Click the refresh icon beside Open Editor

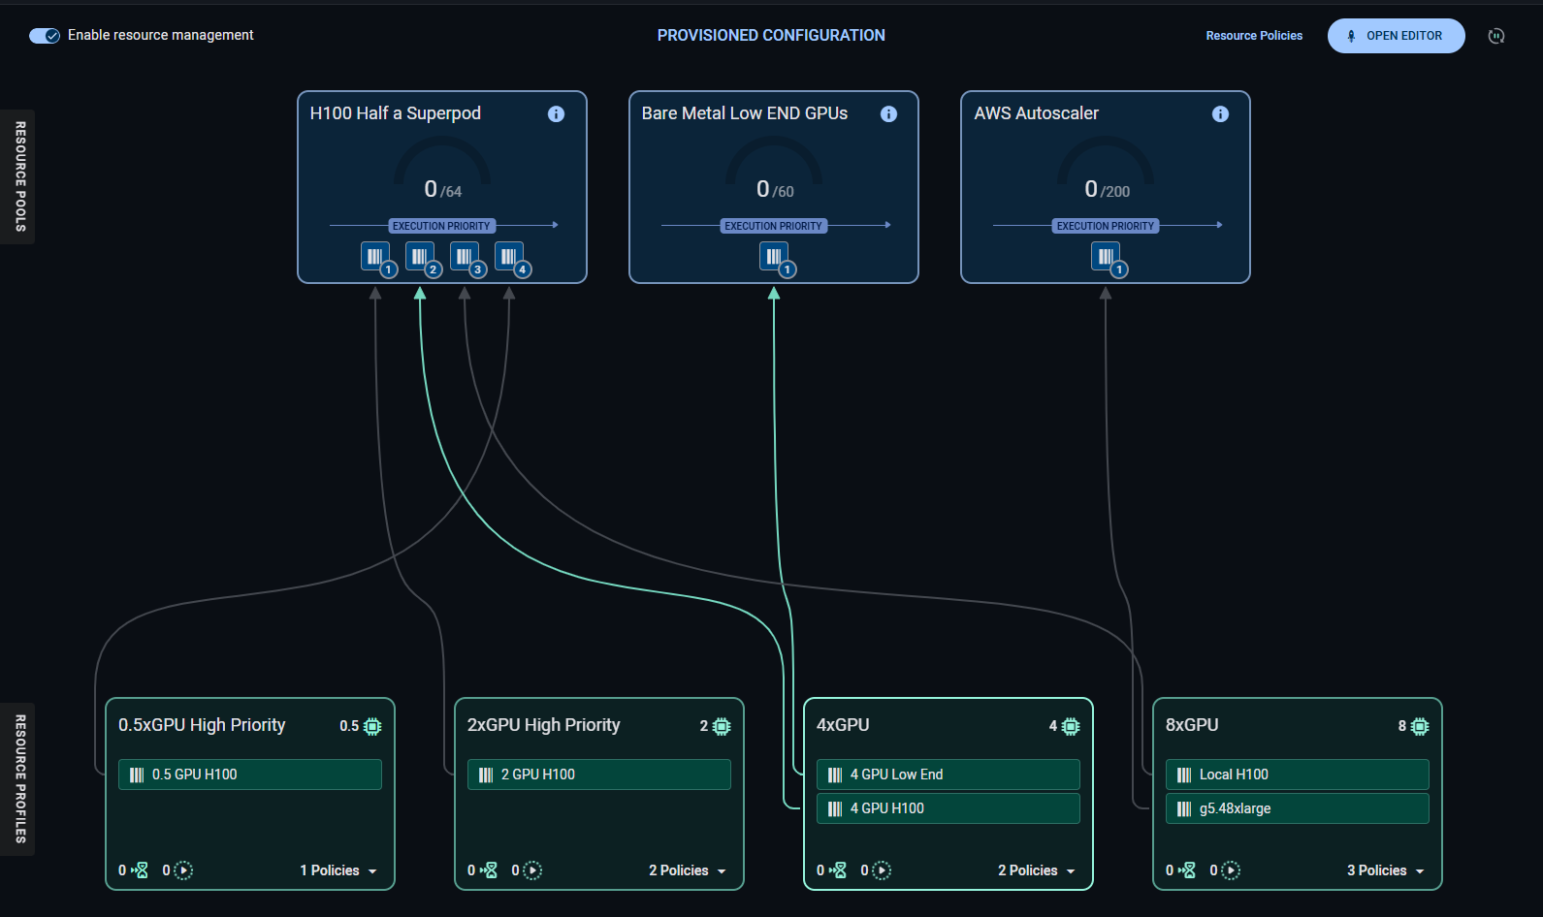tap(1495, 36)
